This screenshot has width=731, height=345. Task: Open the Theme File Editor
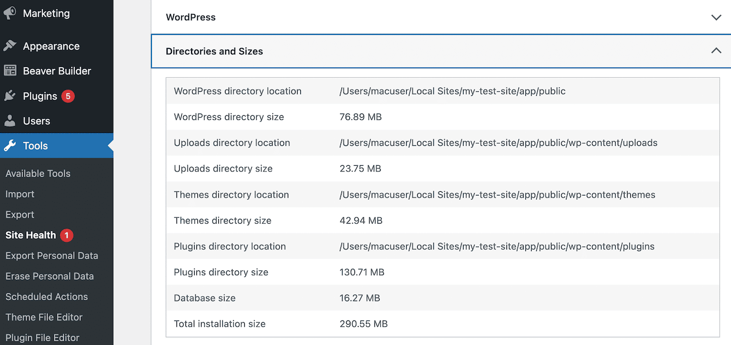click(x=44, y=317)
